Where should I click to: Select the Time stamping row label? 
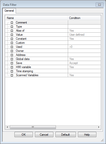tap(24, 71)
